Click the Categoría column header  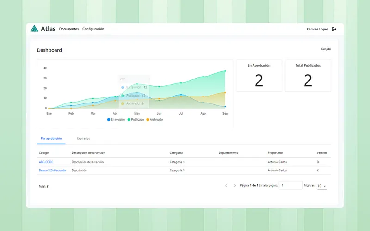[x=176, y=153]
